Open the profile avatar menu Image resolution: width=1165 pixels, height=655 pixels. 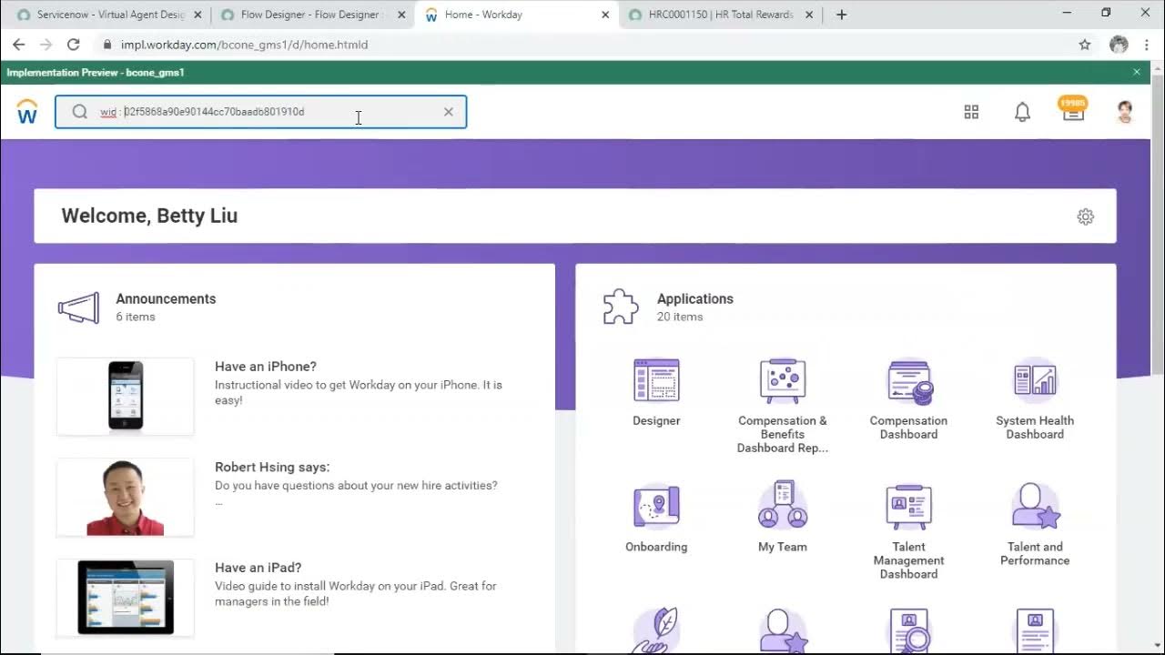(1126, 112)
